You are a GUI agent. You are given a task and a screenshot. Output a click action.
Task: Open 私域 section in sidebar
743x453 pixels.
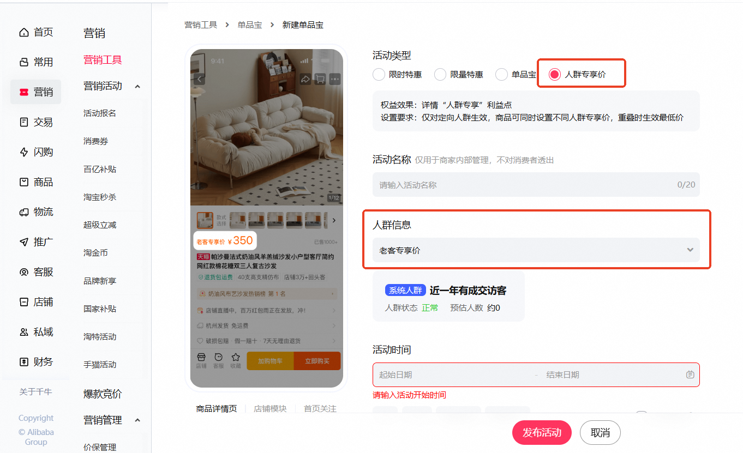(x=36, y=332)
